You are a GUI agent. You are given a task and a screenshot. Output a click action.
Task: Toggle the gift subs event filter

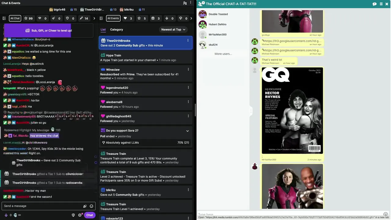(155, 18)
